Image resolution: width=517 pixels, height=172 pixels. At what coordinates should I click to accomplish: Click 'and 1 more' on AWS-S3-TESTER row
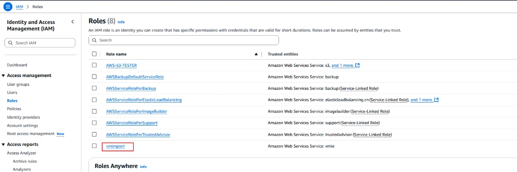click(x=343, y=65)
